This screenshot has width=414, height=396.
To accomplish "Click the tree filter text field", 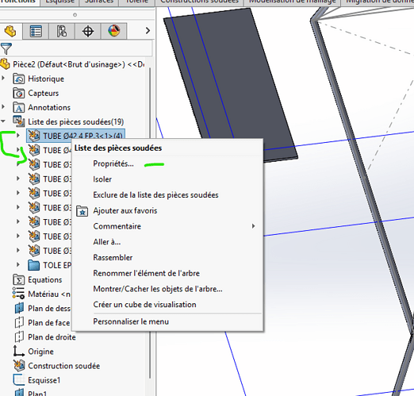I will pyautogui.click(x=82, y=48).
